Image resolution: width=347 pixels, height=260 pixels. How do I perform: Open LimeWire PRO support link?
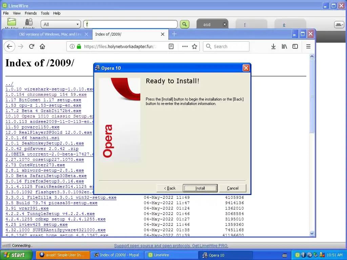coord(171,246)
